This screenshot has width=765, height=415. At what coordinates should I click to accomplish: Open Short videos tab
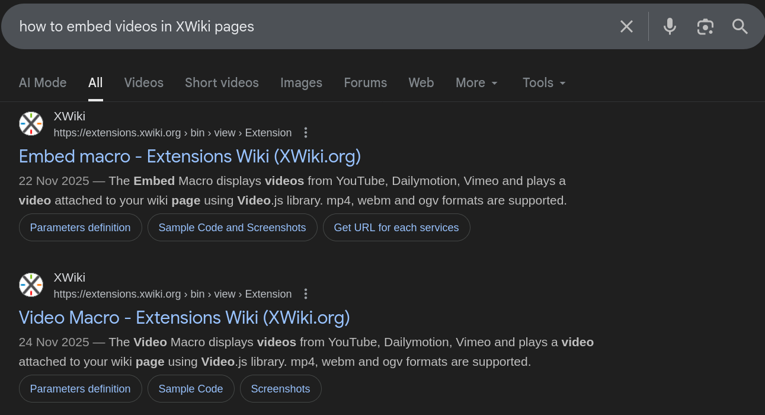[222, 82]
